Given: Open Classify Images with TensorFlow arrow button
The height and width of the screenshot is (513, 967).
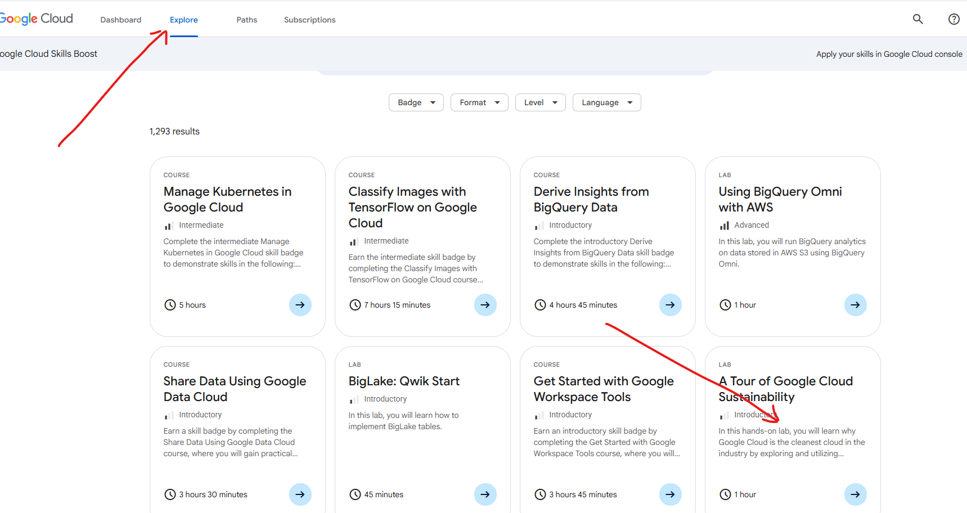Looking at the screenshot, I should (x=485, y=305).
